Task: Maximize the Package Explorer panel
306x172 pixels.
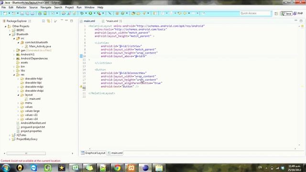Action: click(x=72, y=21)
